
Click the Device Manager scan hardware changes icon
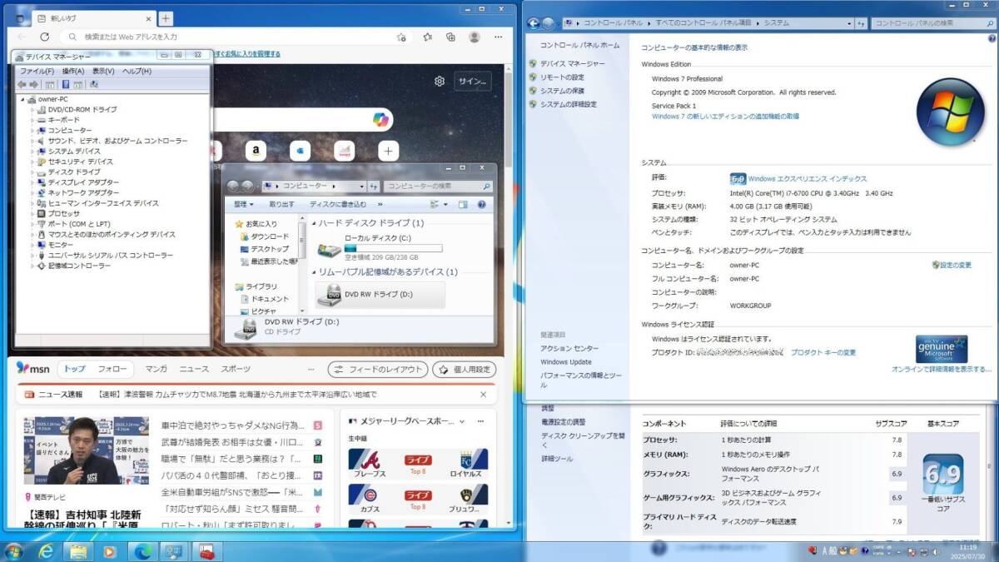[x=93, y=84]
